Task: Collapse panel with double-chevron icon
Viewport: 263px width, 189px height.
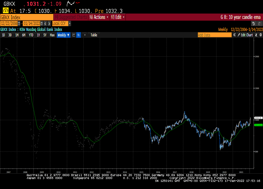Action: click(234, 35)
